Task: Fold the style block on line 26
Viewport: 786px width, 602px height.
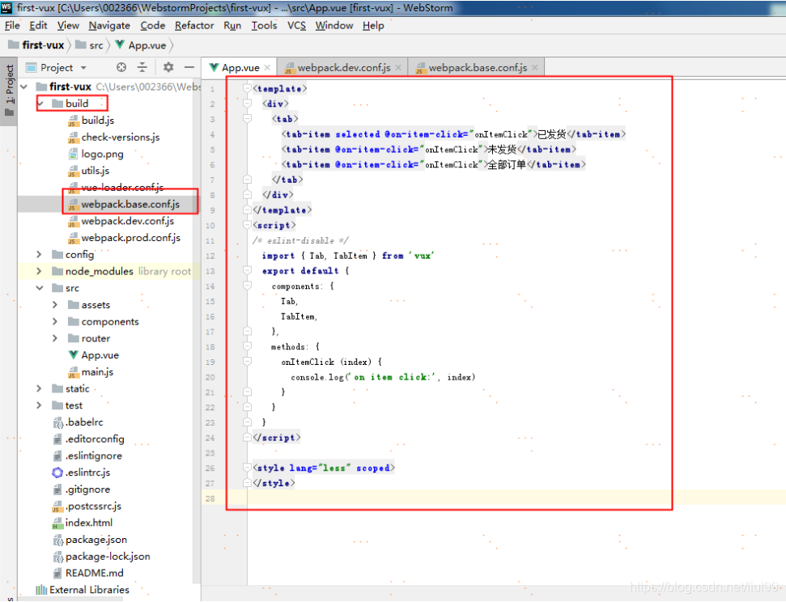Action: 247,468
